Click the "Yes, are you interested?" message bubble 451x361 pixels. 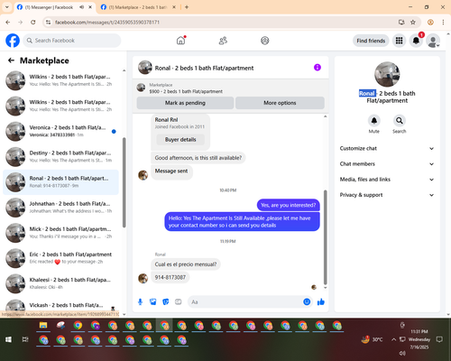pos(288,205)
